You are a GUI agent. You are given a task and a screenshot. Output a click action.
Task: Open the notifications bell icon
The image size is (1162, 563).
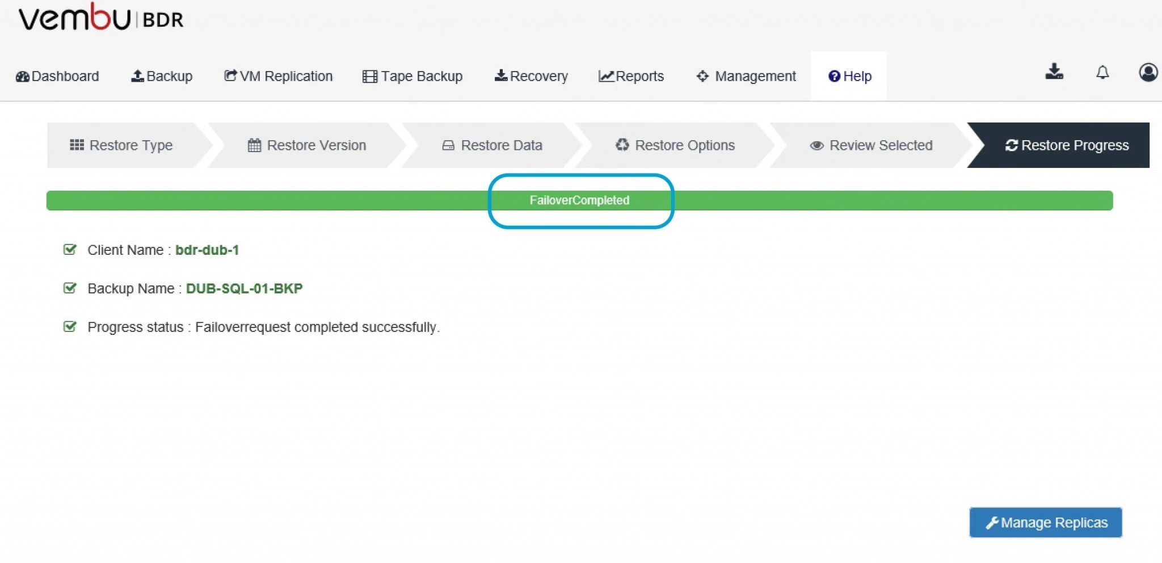coord(1102,73)
